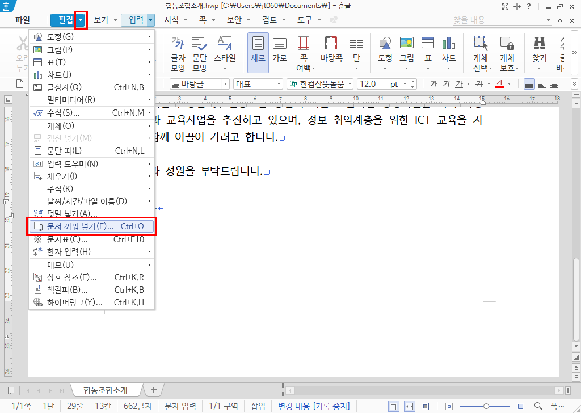Toggle strikethrough 가 formatting
The image size is (581, 413).
pos(479,84)
